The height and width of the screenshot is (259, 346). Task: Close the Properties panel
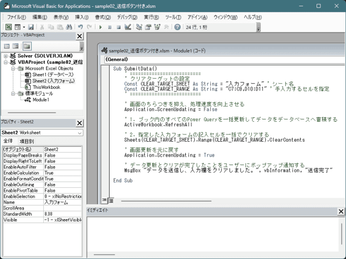(x=80, y=123)
